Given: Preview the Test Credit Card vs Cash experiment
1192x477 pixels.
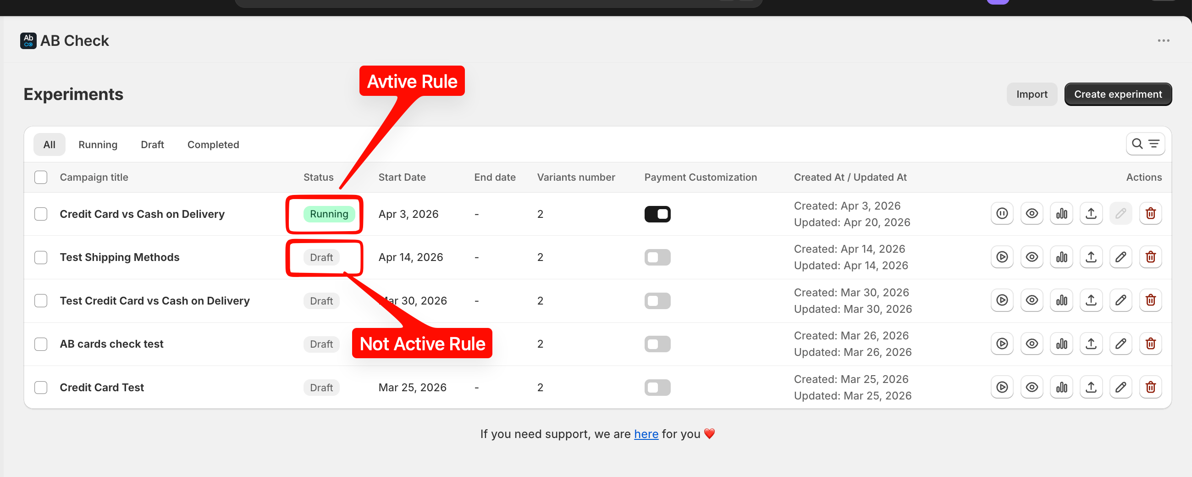Looking at the screenshot, I should click(1032, 300).
